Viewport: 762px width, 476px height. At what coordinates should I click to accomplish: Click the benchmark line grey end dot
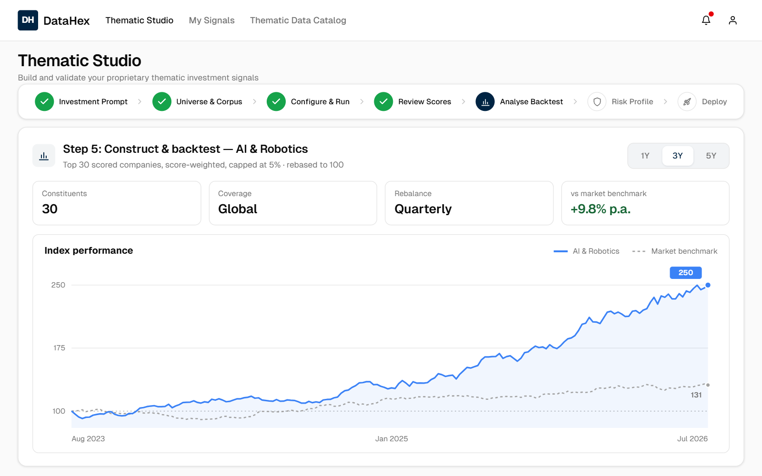pos(708,385)
